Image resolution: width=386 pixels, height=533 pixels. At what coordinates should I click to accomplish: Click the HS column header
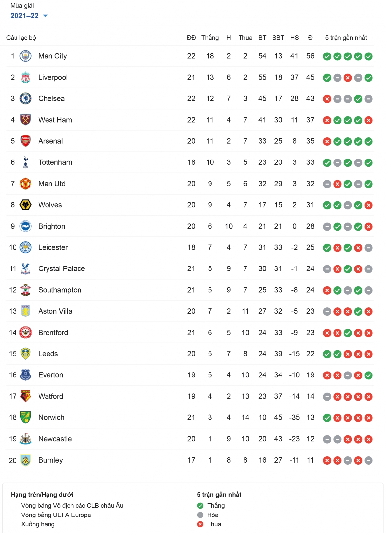[294, 38]
